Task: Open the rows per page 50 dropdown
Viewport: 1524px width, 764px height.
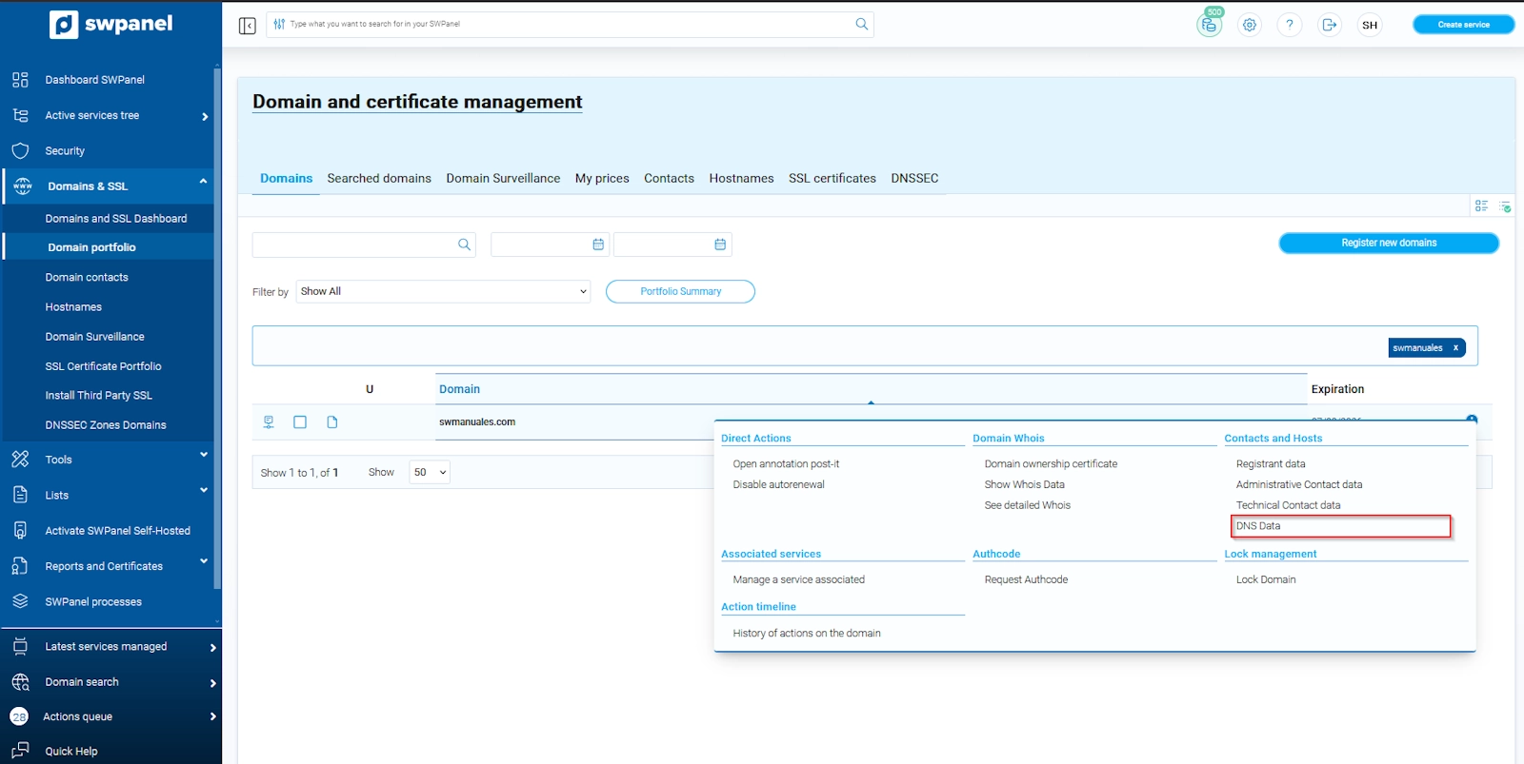Action: click(x=430, y=473)
